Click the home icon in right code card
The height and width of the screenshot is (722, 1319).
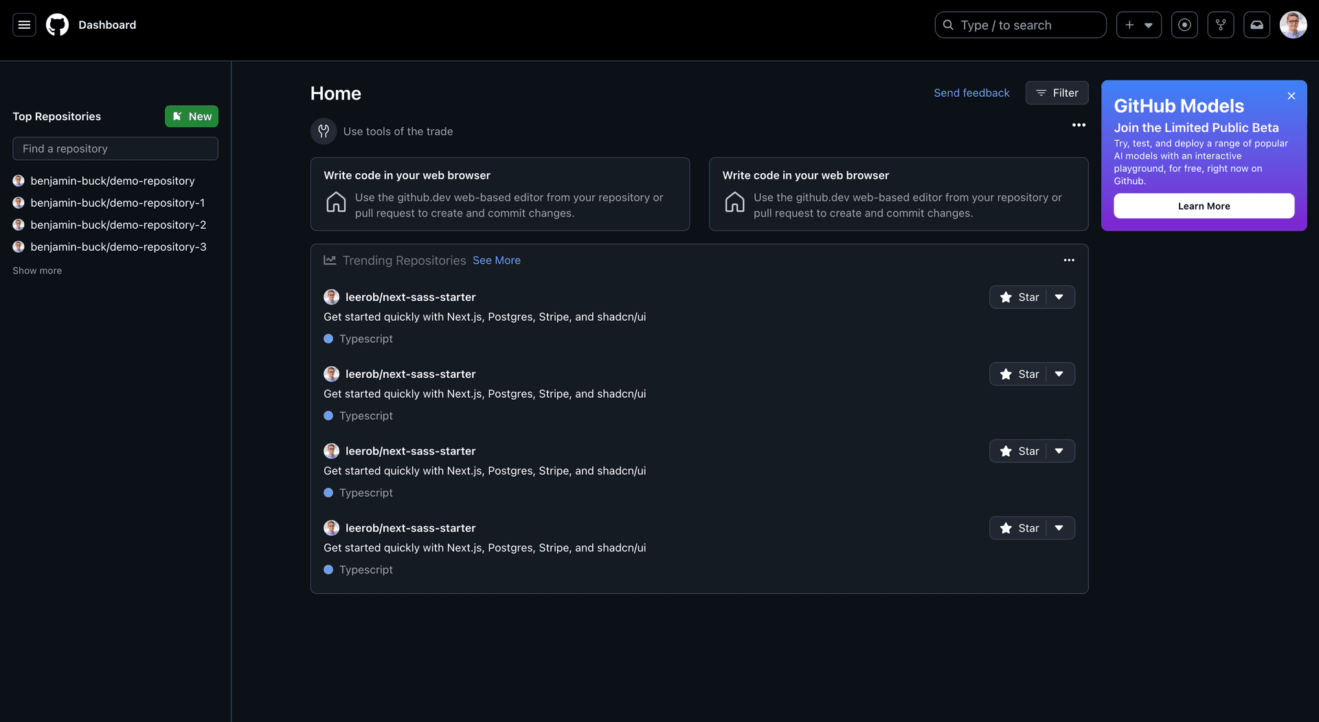734,202
